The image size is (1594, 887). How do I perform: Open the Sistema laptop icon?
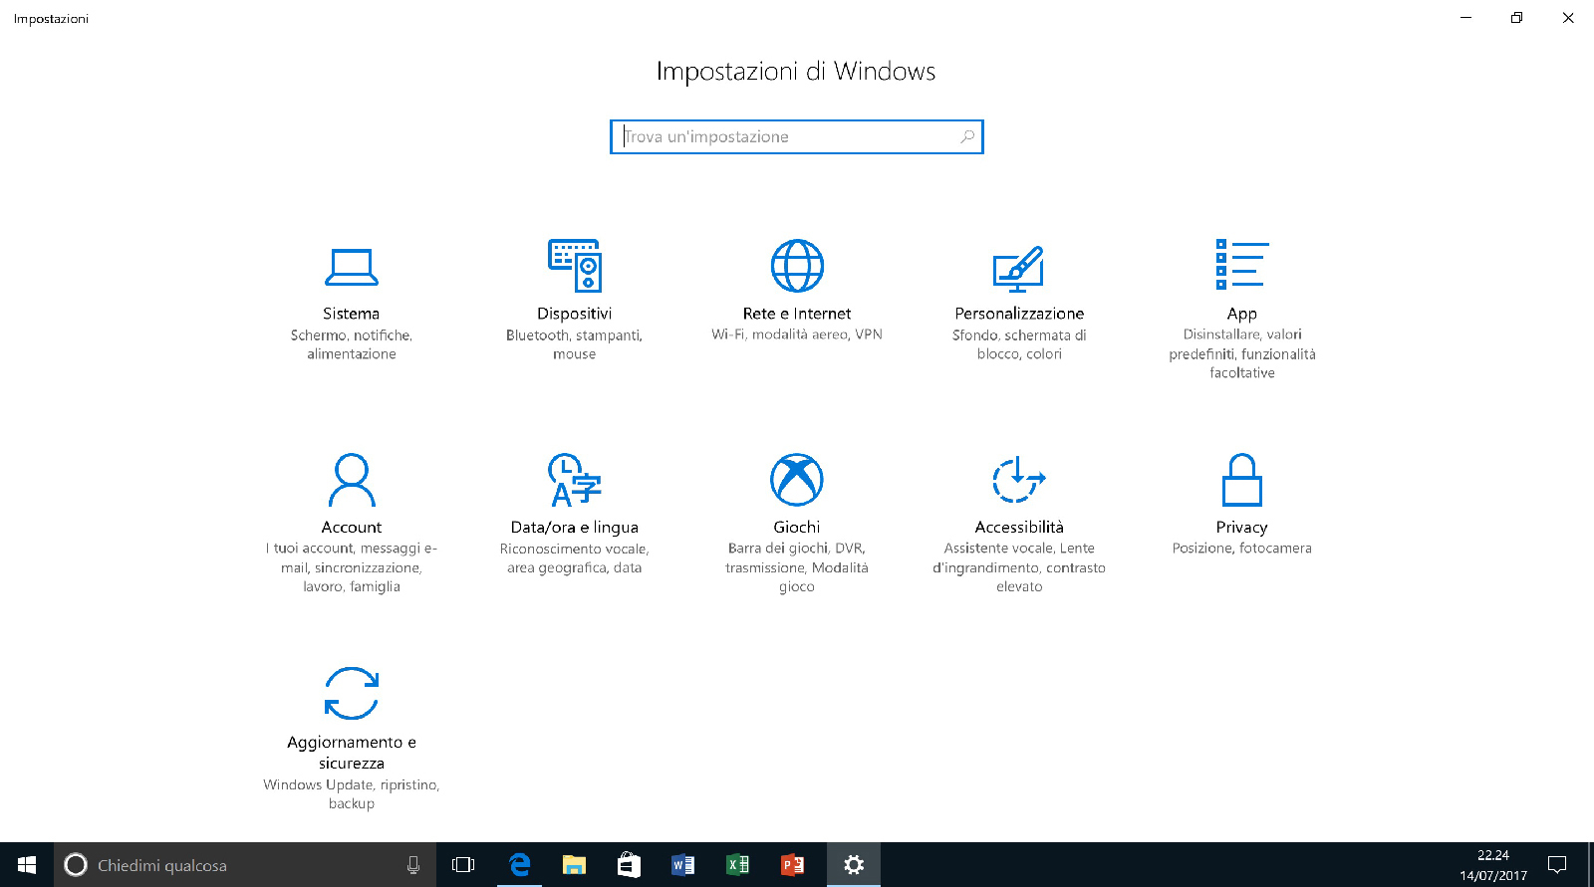coord(352,266)
